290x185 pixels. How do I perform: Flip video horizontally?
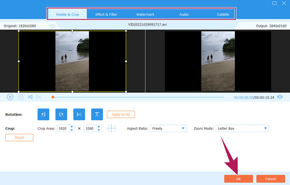coord(79,114)
